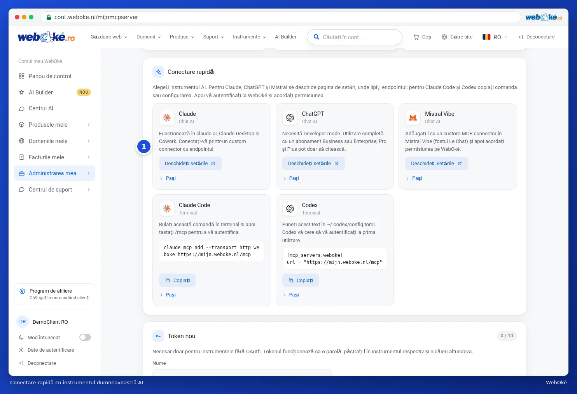
Task: Click the Mistral Vibe logo icon
Action: click(x=413, y=118)
